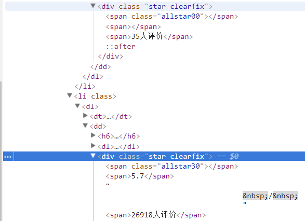305x221 pixels.
Task: Select the span allstar30 element
Action: (x=172, y=167)
